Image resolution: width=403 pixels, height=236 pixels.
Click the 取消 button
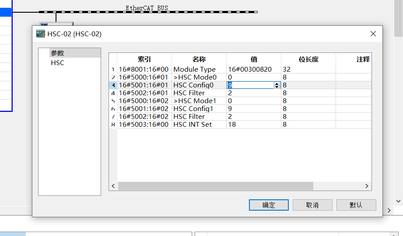312,205
